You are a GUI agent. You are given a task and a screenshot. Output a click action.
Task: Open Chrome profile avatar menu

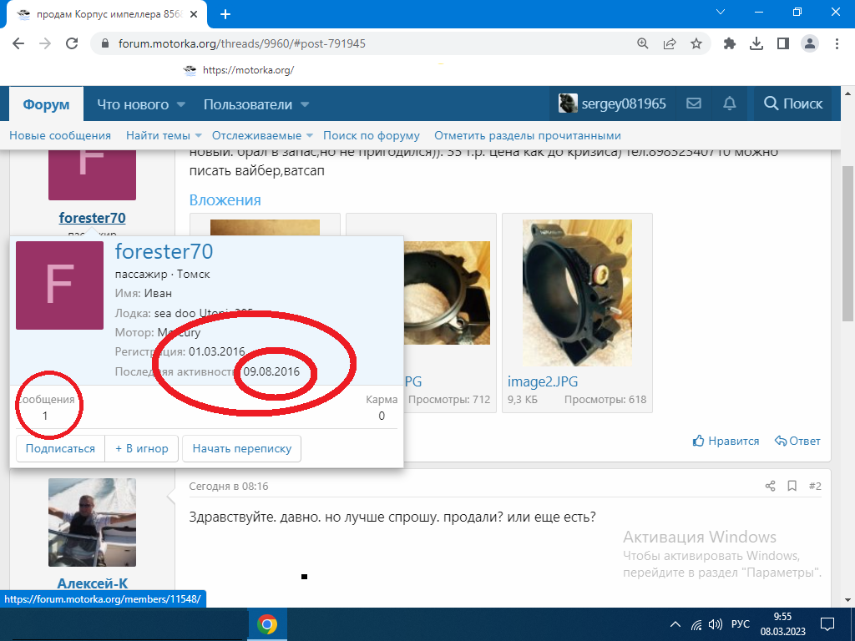[x=810, y=43]
